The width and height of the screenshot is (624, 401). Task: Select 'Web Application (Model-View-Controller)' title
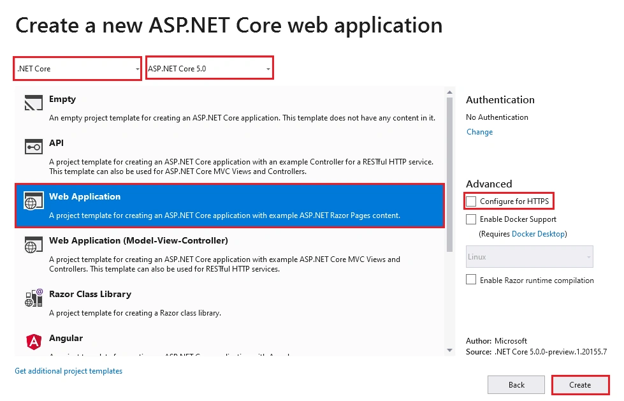click(x=138, y=240)
